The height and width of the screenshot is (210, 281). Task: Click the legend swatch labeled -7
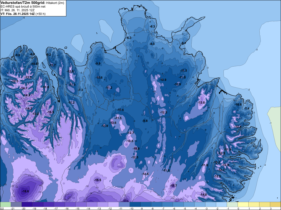coord(167,204)
